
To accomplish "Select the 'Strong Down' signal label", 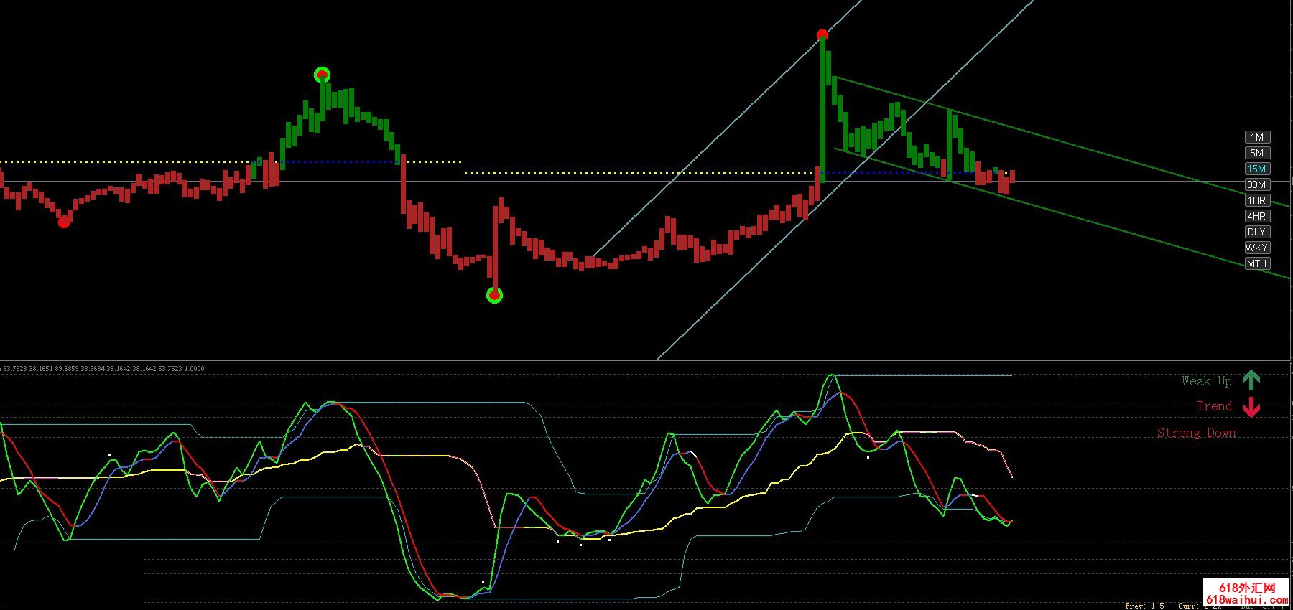I will pos(1196,433).
